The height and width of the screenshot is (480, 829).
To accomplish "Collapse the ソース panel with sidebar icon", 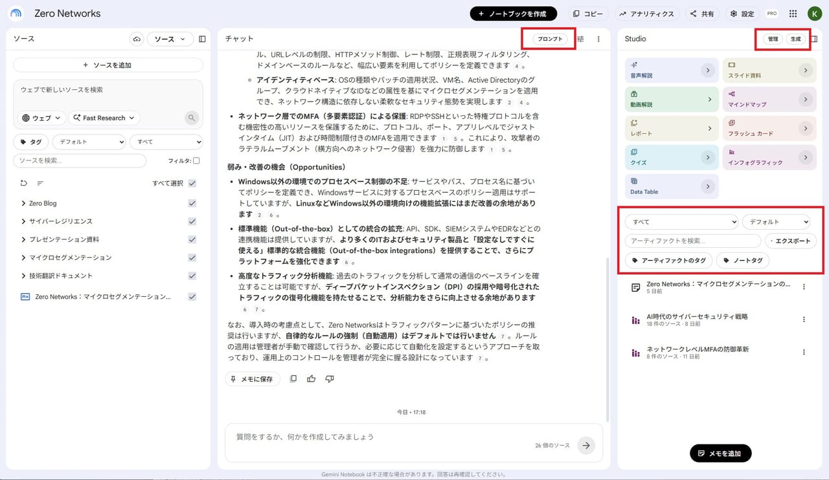I will 202,39.
